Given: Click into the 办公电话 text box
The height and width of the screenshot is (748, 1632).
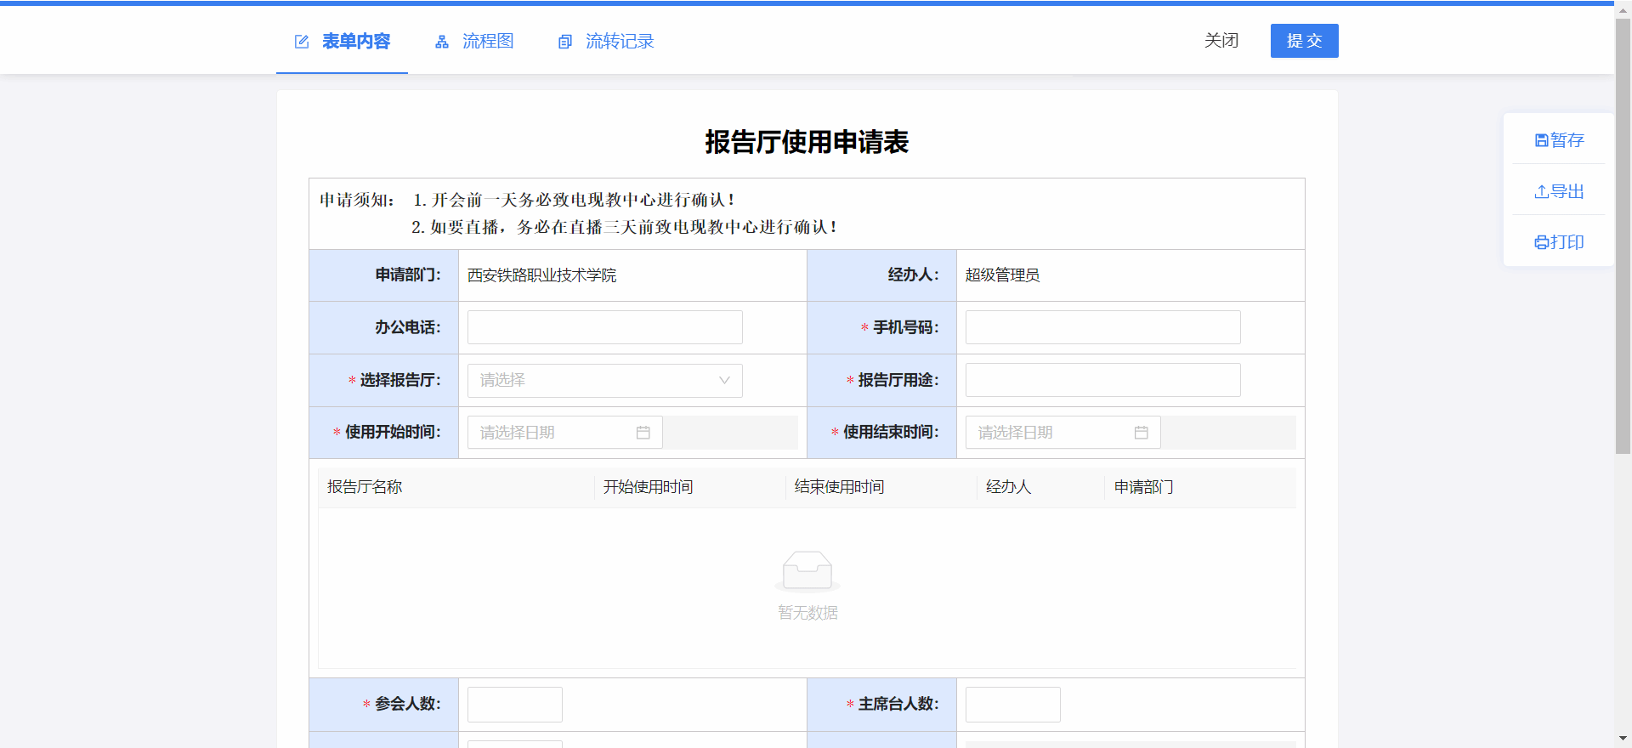Looking at the screenshot, I should [604, 327].
